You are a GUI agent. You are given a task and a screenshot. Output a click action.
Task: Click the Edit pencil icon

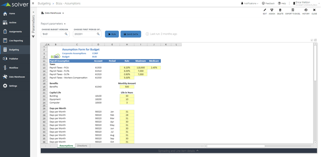click(x=265, y=10)
